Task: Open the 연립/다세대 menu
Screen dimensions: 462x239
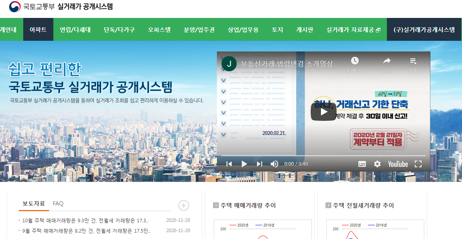Action: (x=75, y=29)
